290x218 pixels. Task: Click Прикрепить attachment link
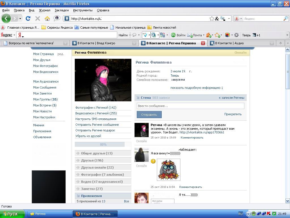click(x=233, y=114)
